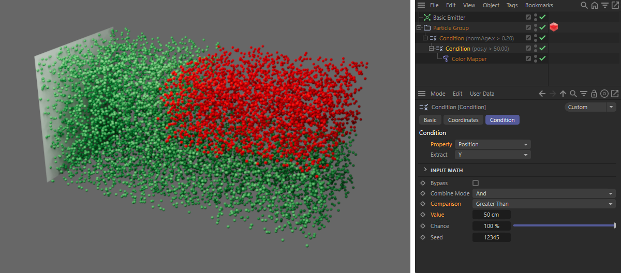
Task: Open the Object Manager hamburger menu
Action: pyautogui.click(x=422, y=5)
